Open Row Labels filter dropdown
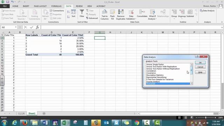The width and height of the screenshot is (224, 126). coord(40,35)
